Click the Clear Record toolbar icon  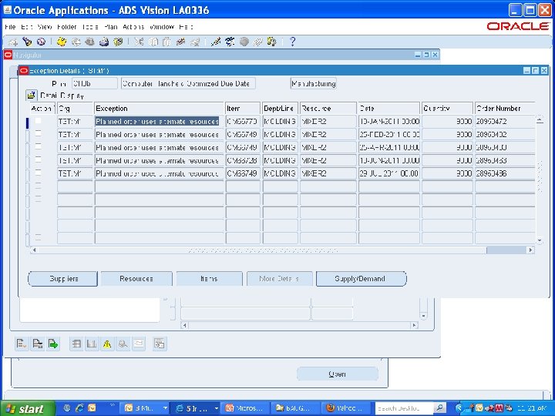(x=181, y=42)
